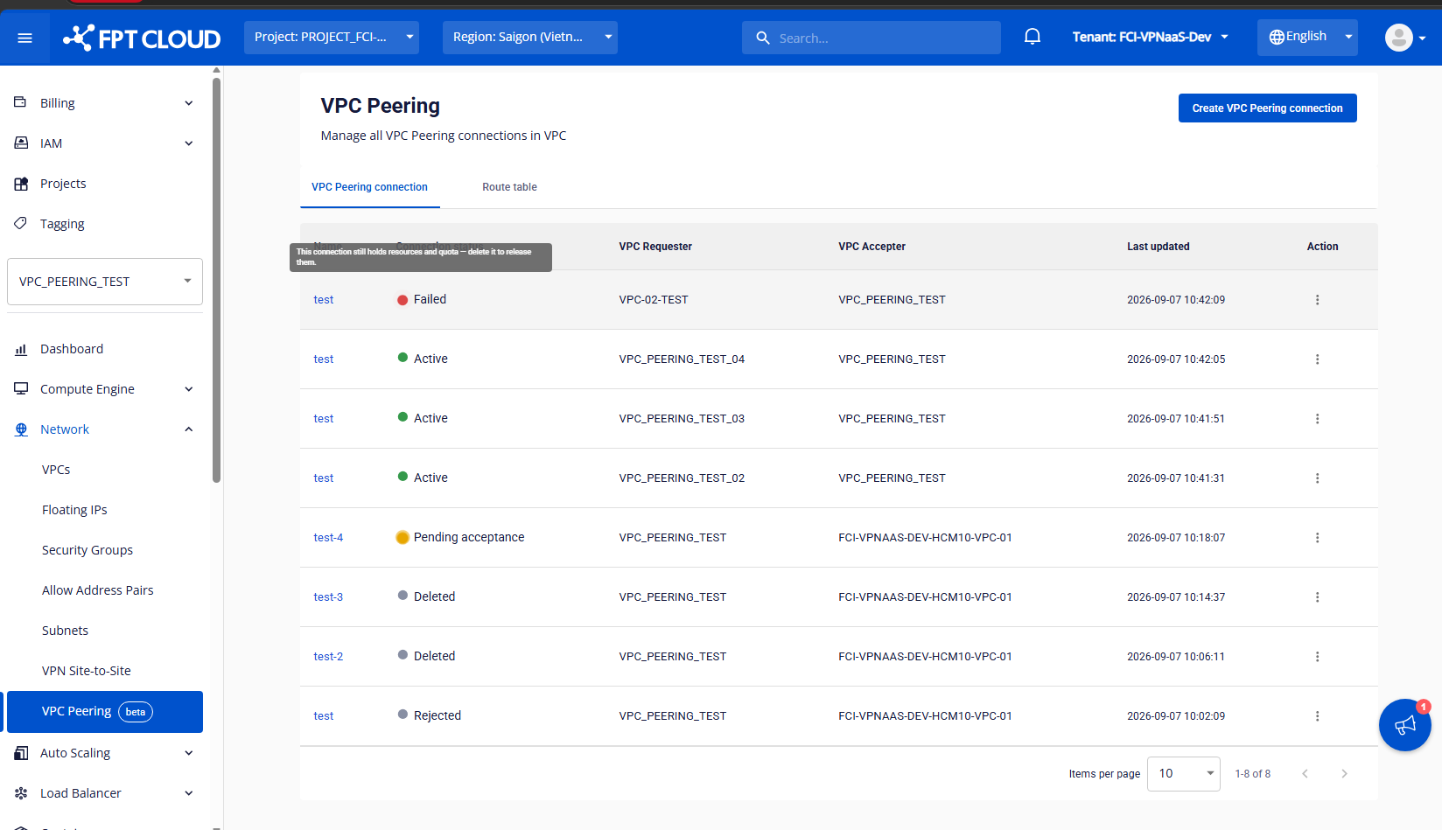Open action menu for VPC_PEERING_TEST_03 row
The width and height of the screenshot is (1442, 830).
pyautogui.click(x=1317, y=419)
